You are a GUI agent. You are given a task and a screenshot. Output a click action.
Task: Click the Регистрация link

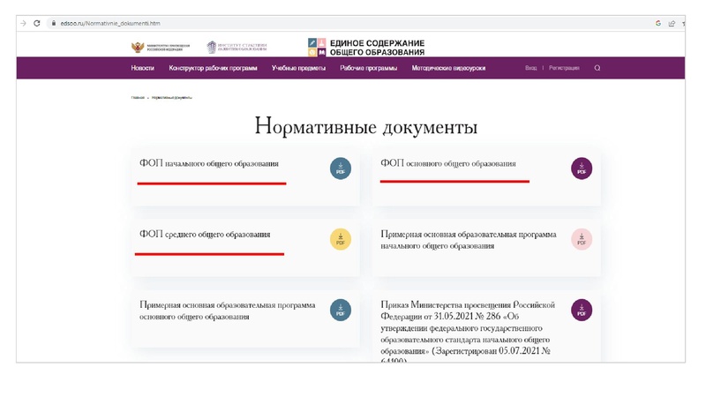coord(564,68)
